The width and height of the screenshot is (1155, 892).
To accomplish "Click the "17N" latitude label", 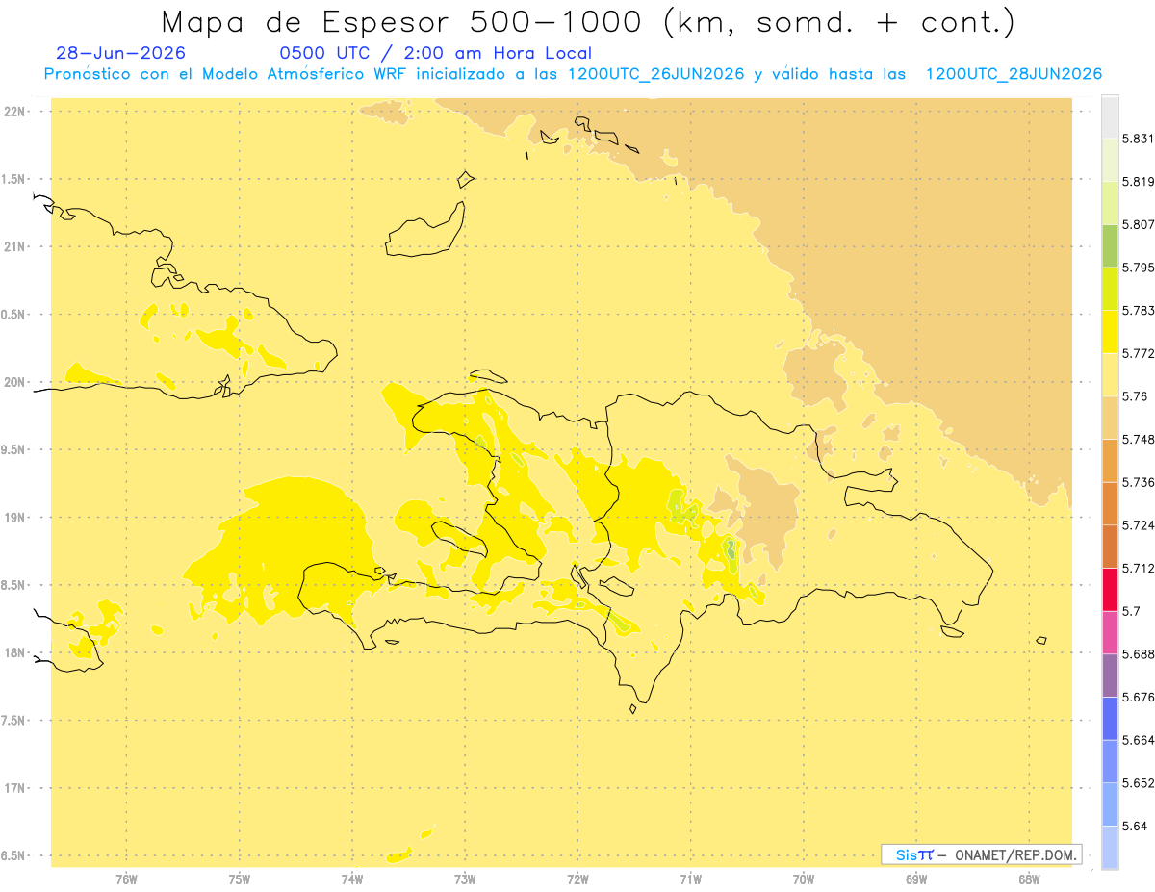I will (14, 788).
